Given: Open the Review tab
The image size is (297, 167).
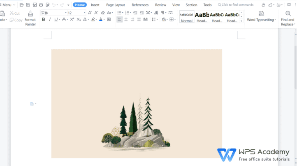Looking at the screenshot, I should (x=160, y=5).
